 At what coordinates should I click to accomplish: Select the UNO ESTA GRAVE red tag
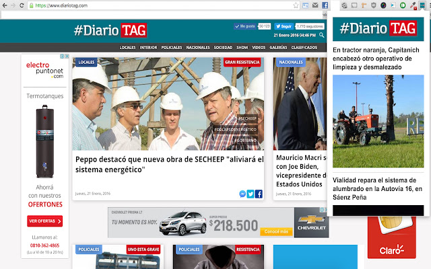point(143,249)
